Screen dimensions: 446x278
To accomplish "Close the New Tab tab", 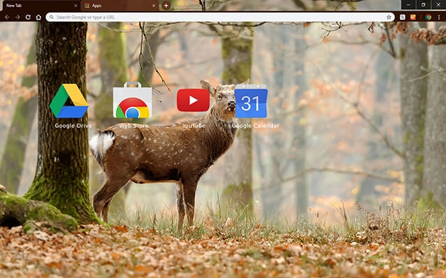I will (x=75, y=6).
